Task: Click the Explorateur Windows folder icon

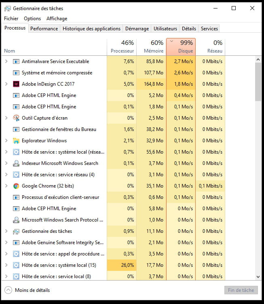Action: pyautogui.click(x=16, y=141)
